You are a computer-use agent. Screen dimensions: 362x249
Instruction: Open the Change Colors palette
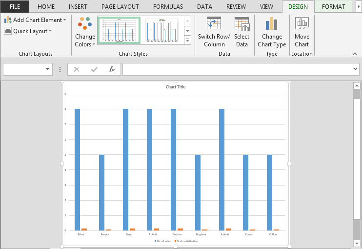coord(85,32)
